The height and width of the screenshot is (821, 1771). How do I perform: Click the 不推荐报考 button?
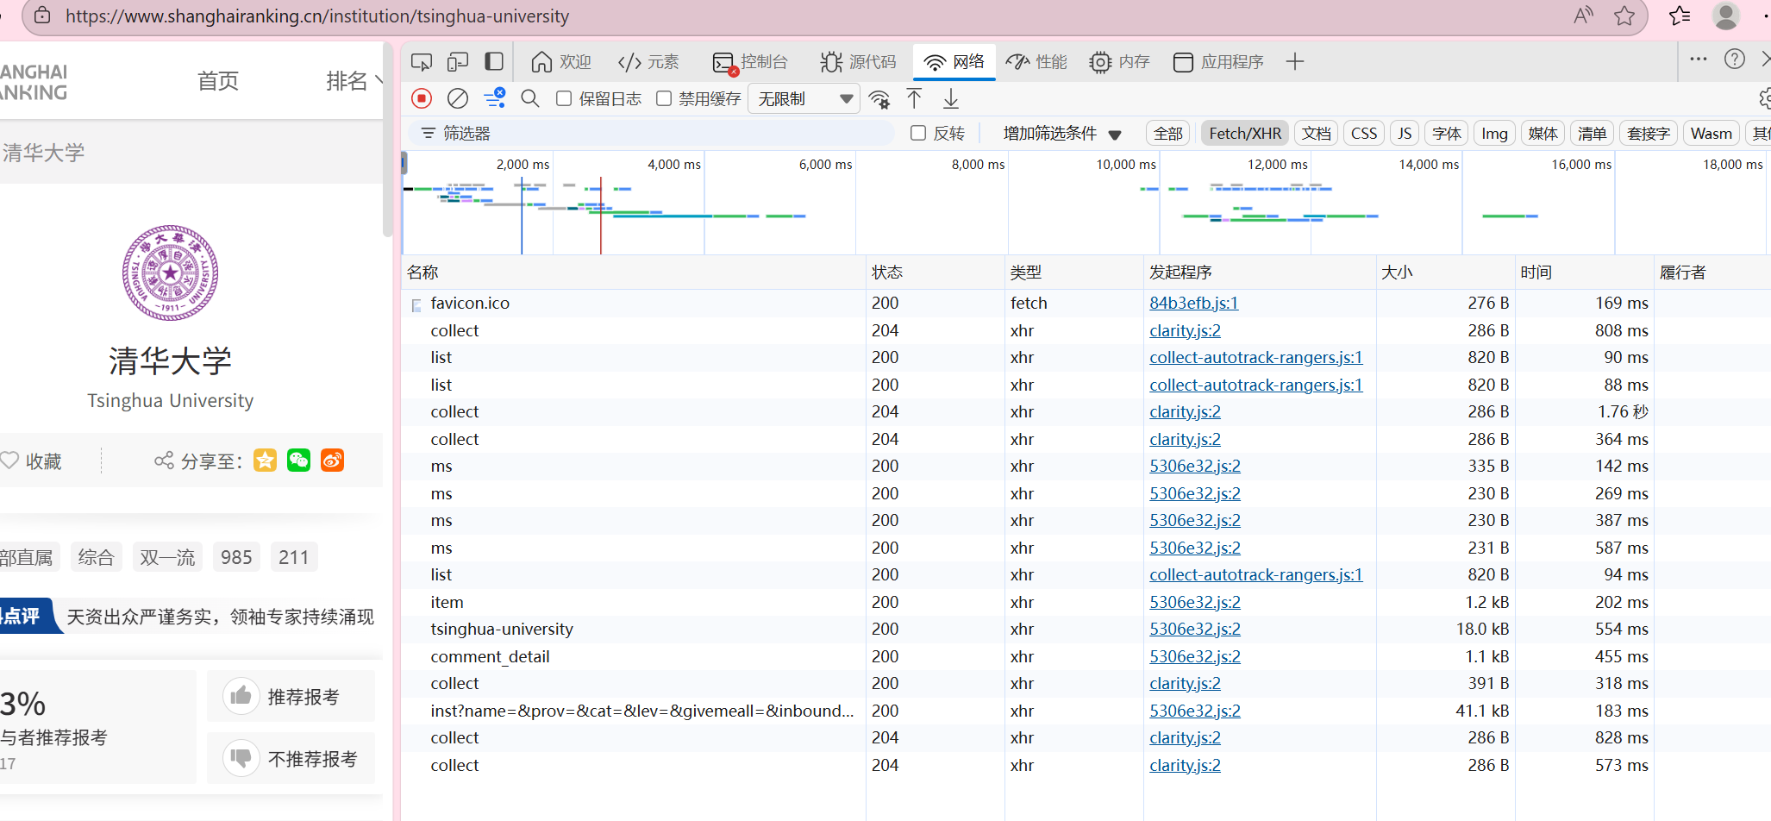pos(291,758)
